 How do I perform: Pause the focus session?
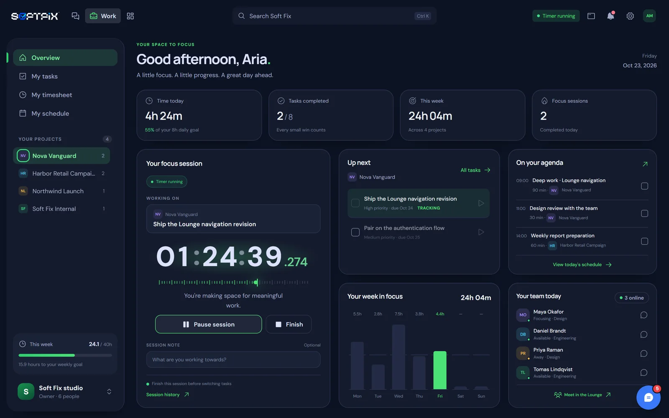coord(209,324)
